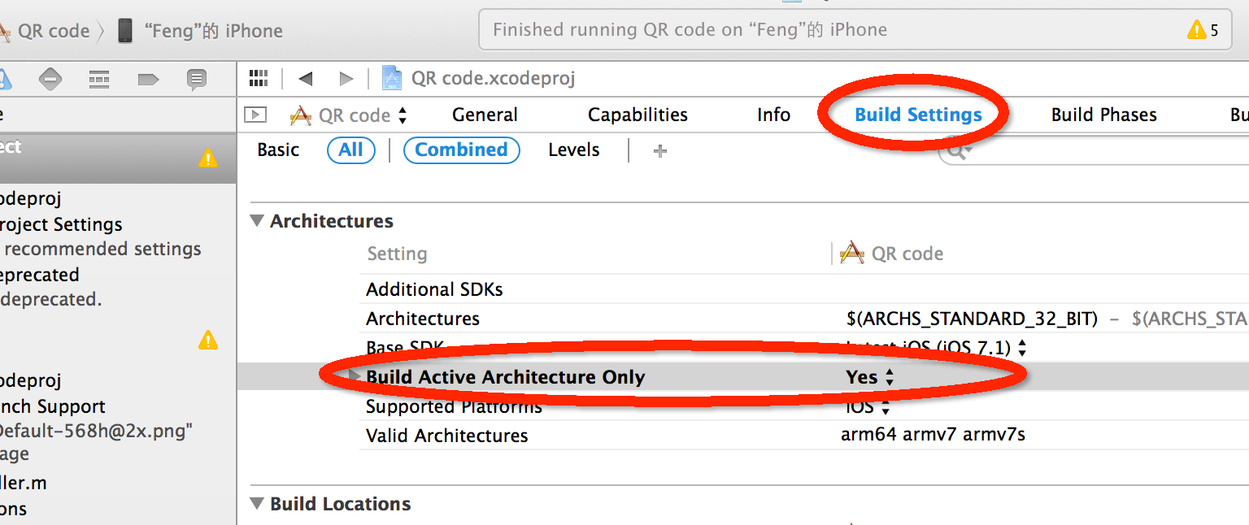Click the build settings search field
Viewport: 1249px width, 525px height.
[1094, 151]
